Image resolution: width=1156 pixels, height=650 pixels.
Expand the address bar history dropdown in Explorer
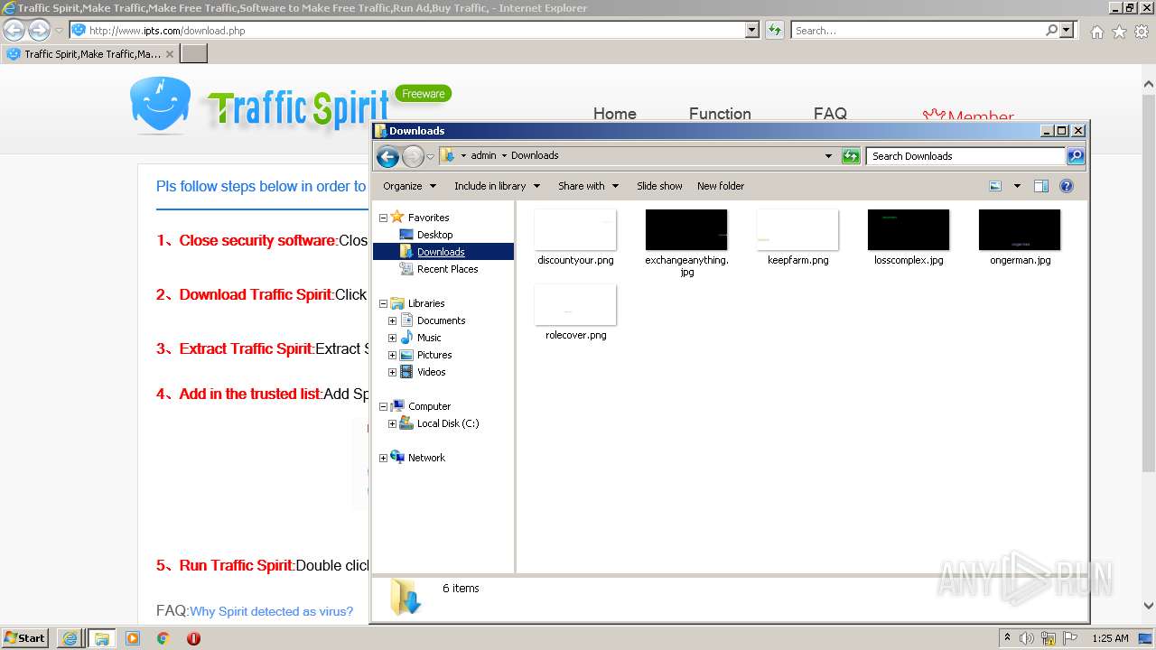point(828,156)
